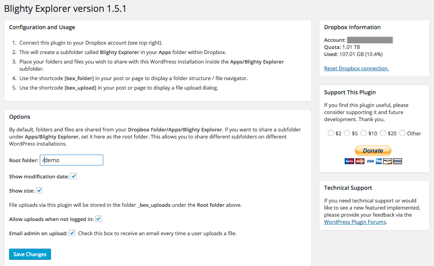434x266 pixels.
Task: Click the Maestro card icon
Action: click(x=349, y=161)
